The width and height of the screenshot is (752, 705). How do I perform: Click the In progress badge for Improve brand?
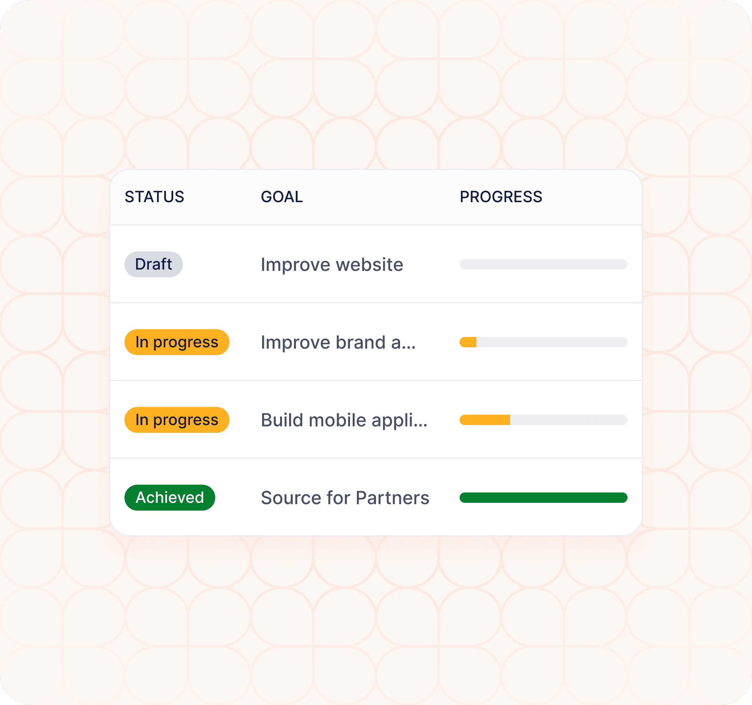pos(177,342)
